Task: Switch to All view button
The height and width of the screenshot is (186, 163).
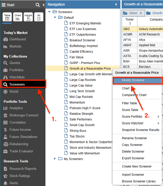Action: [39, 17]
